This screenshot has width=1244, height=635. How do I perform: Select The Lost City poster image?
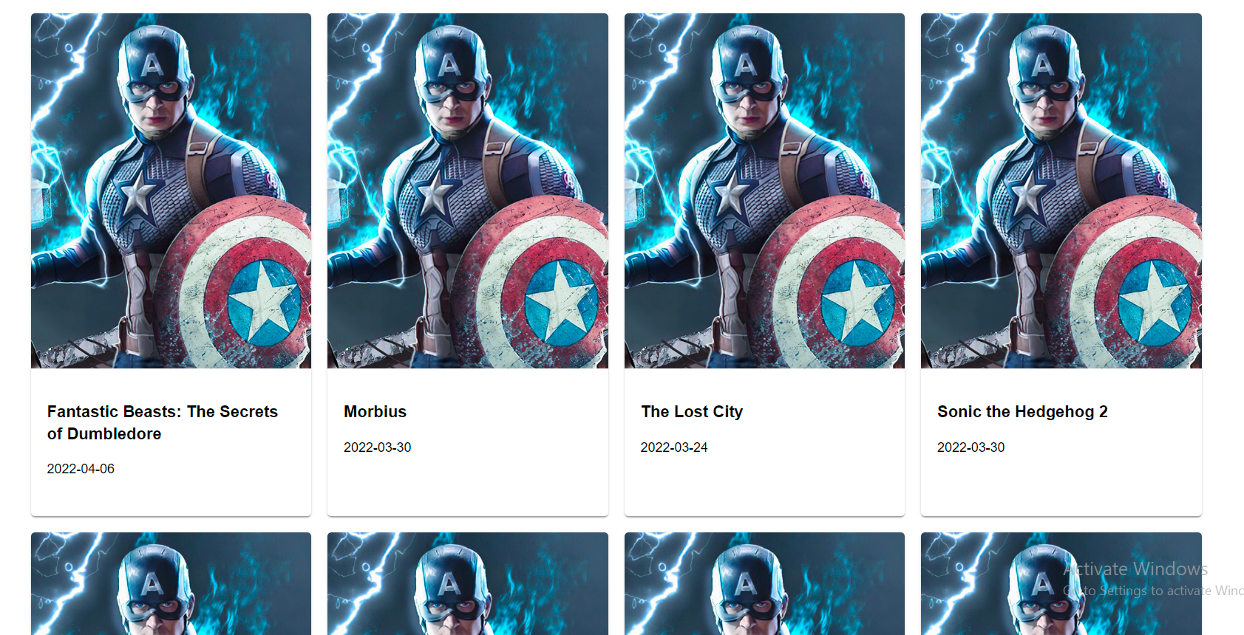pyautogui.click(x=764, y=190)
